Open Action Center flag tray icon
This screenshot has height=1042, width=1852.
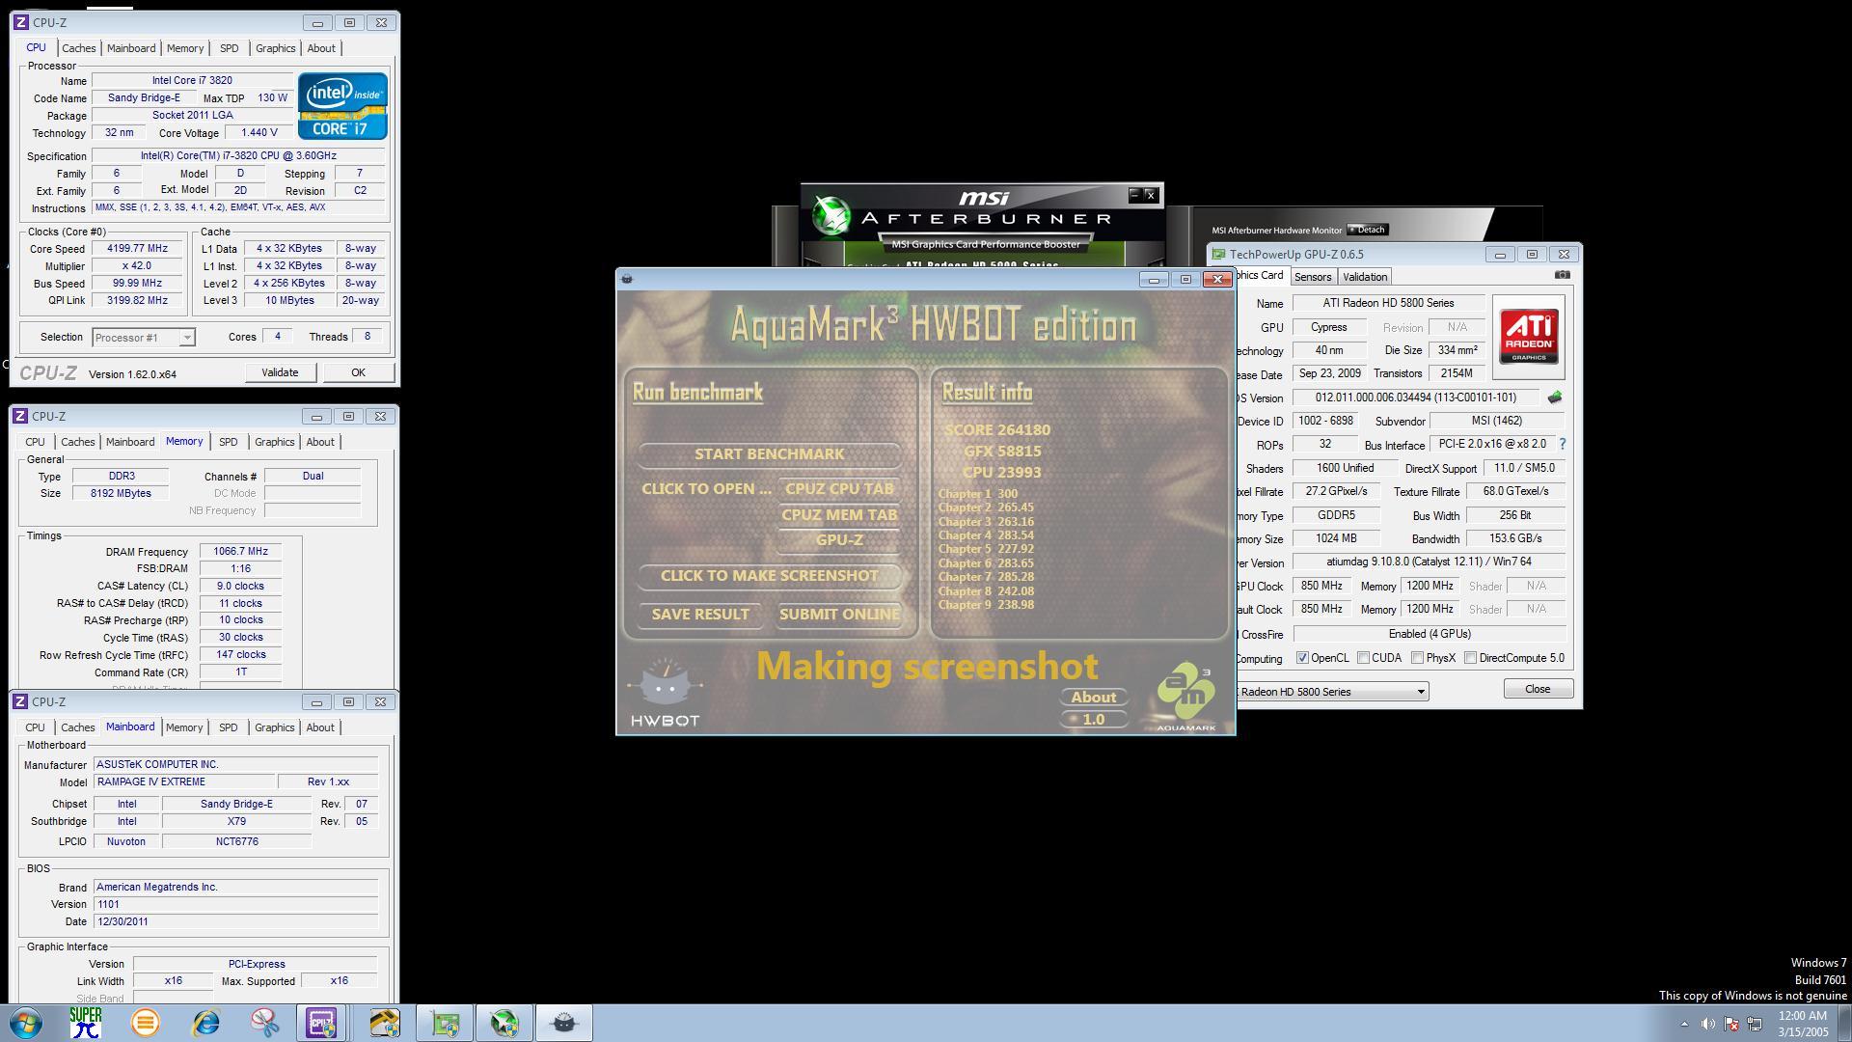[1731, 1024]
